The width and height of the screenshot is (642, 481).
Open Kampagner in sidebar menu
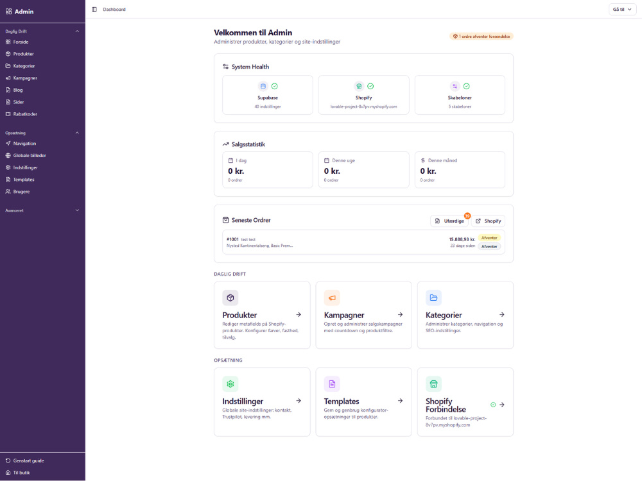42,78
